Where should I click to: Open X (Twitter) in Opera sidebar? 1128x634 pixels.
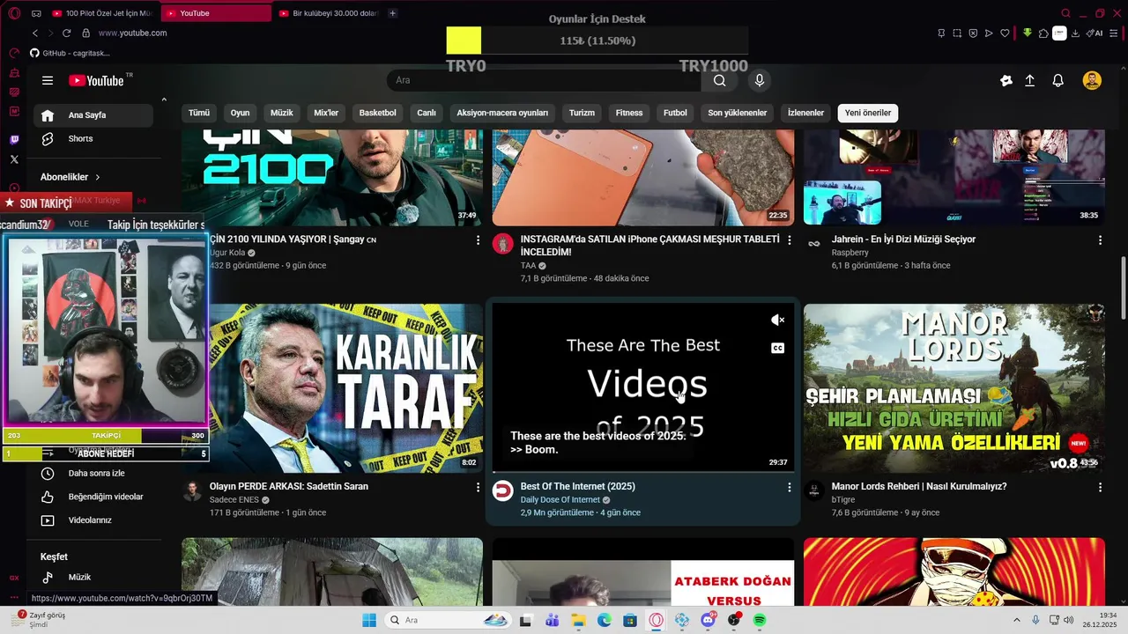[x=14, y=159]
